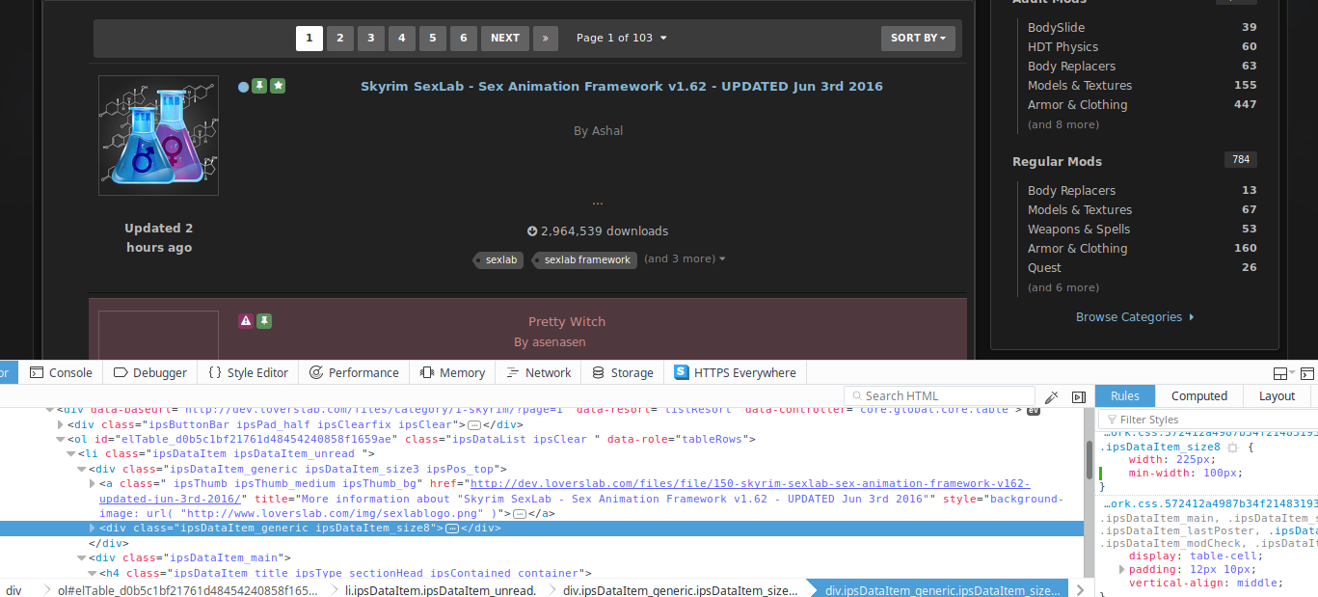This screenshot has height=597, width=1318.
Task: Go to page 5 of the listing
Action: point(432,39)
